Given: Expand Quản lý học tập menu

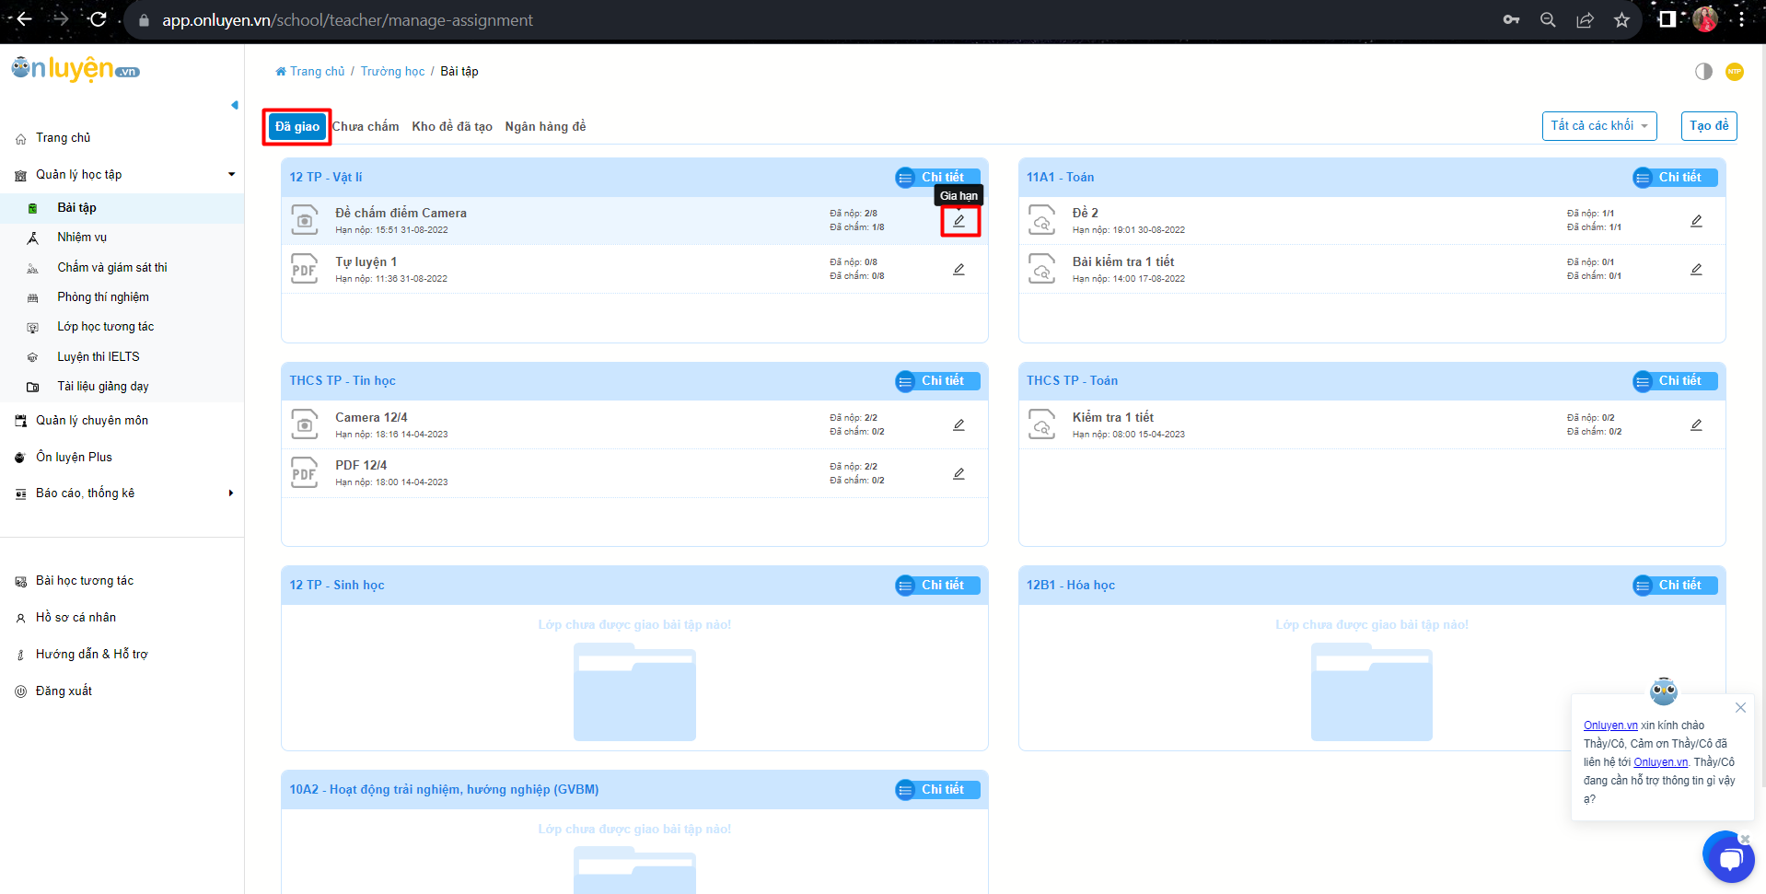Looking at the screenshot, I should [122, 175].
